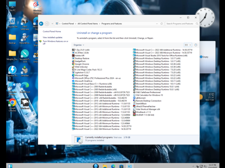Viewport: 225px width, 168px height.
Task: Select the Microsoft Edge program entry
Action: (x=80, y=75)
